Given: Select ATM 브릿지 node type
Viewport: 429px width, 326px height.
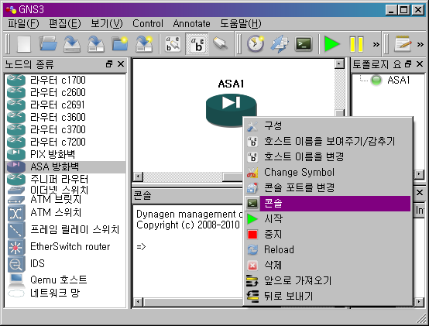Looking at the screenshot, I should point(65,199).
